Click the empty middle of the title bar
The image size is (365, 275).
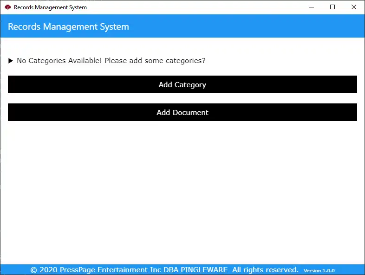coord(195,7)
